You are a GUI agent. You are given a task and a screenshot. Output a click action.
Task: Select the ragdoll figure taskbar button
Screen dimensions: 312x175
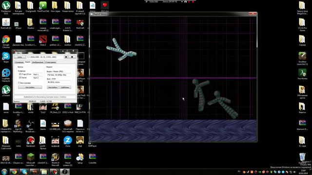tap(65, 172)
